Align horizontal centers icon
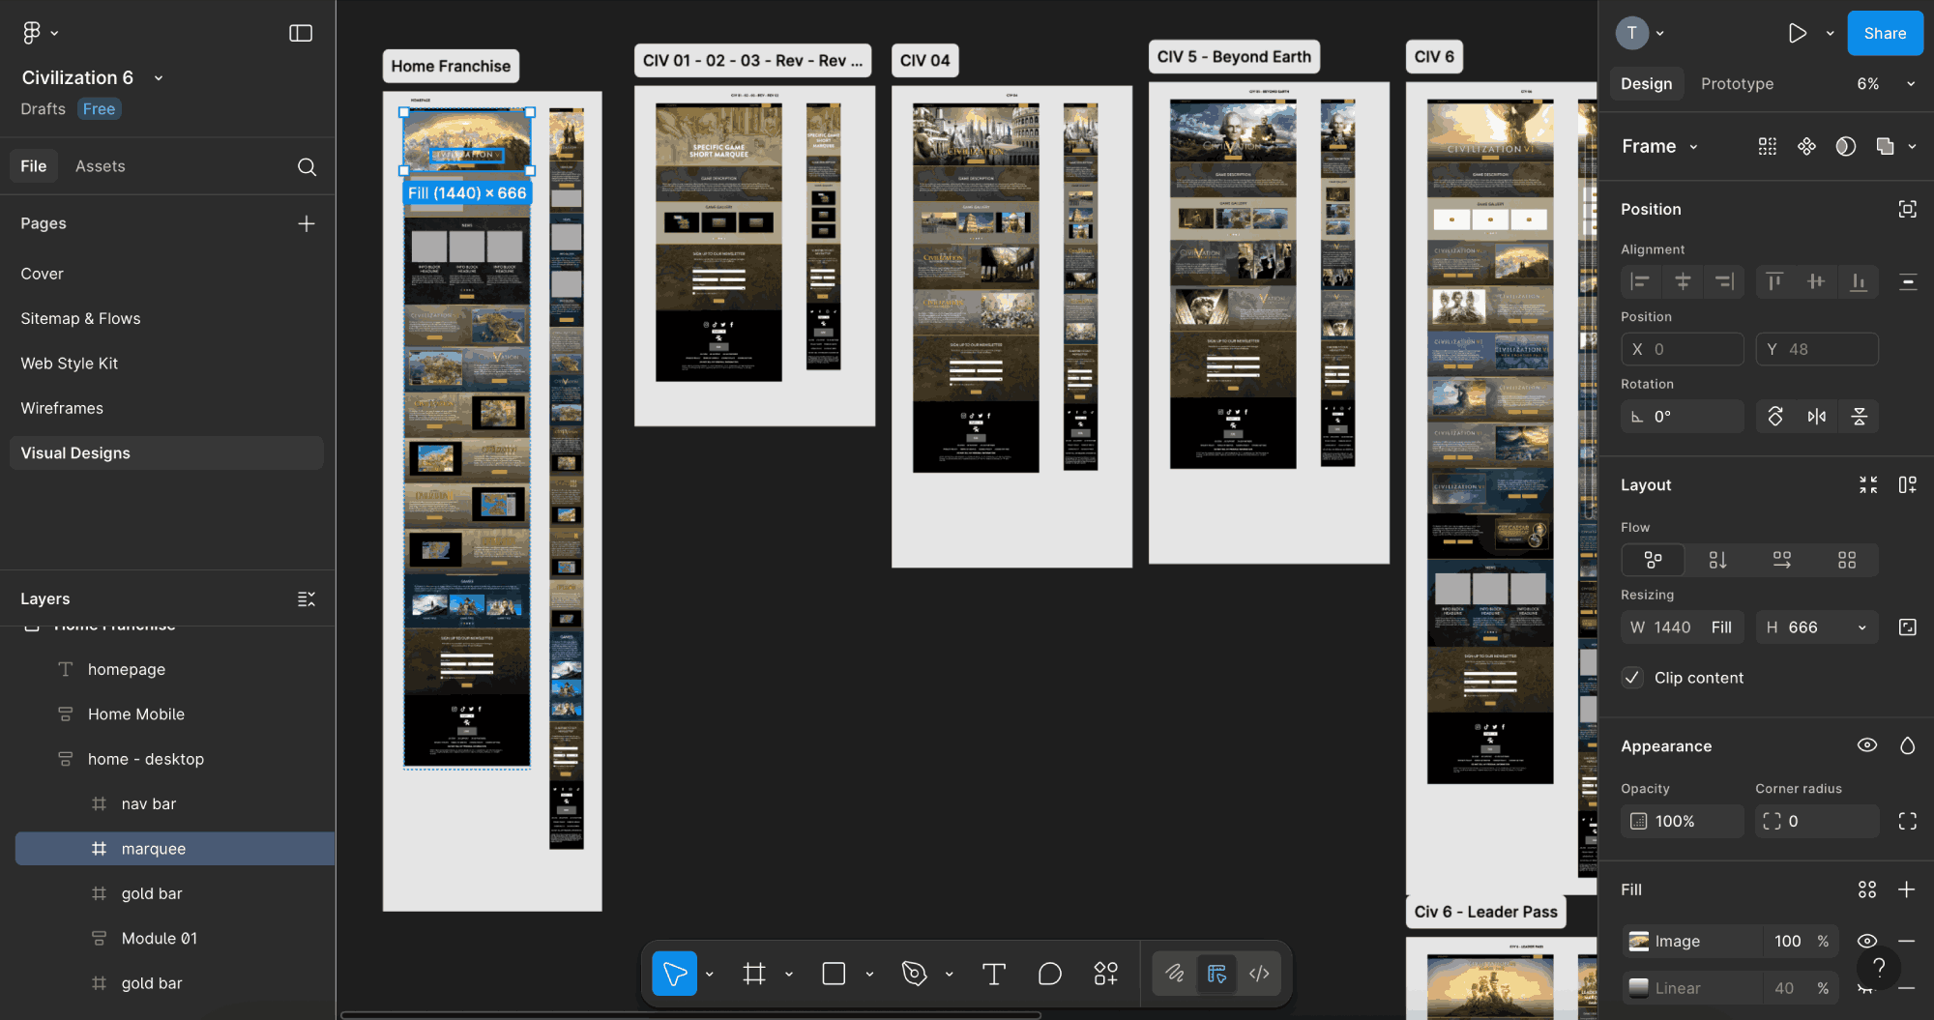Image resolution: width=1934 pixels, height=1020 pixels. pos(1683,281)
